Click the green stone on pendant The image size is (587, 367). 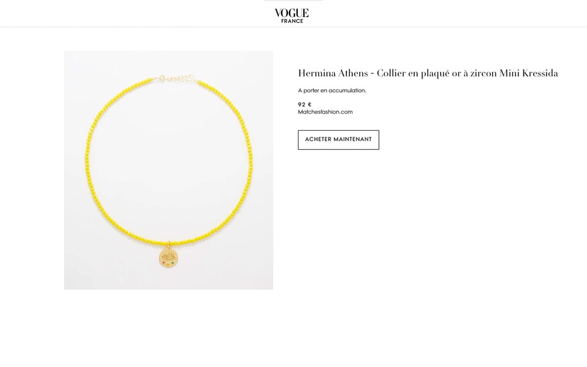tap(172, 263)
